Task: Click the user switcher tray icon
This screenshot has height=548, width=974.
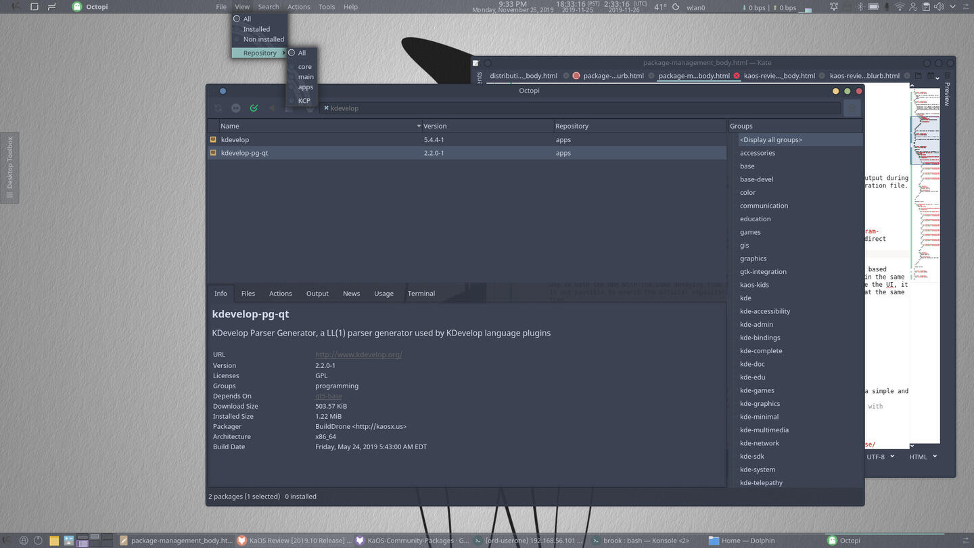Action: tap(914, 7)
